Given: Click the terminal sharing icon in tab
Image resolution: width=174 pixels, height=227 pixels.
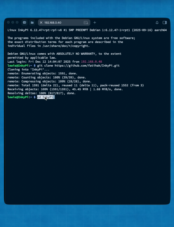Looking at the screenshot, I should (86, 23).
